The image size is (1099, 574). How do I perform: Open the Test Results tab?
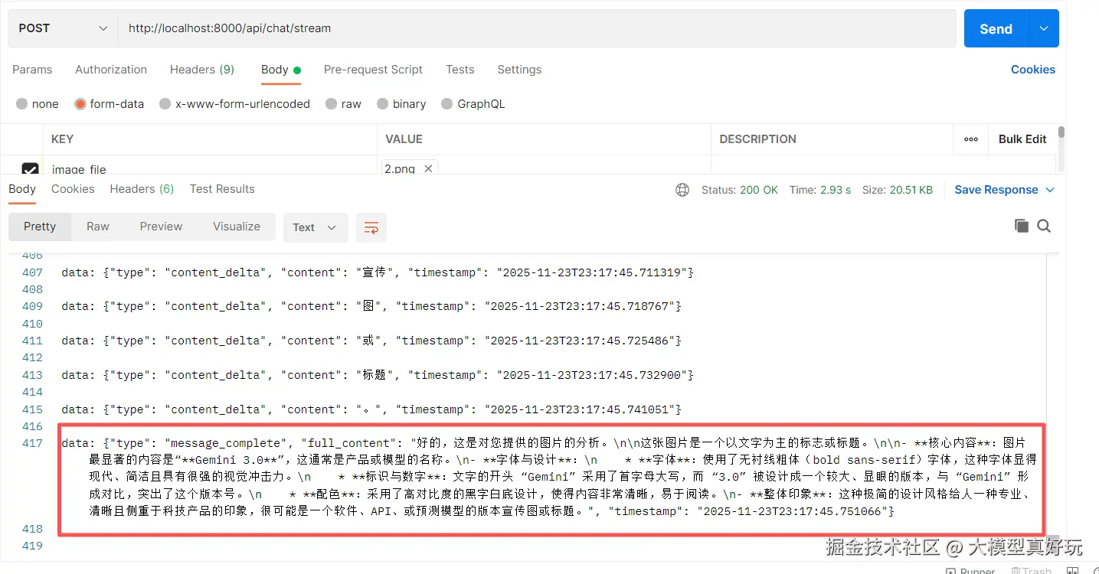[222, 188]
